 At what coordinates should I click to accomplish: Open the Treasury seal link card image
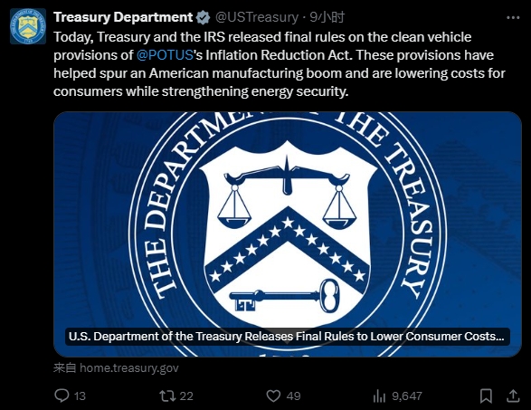click(x=288, y=234)
